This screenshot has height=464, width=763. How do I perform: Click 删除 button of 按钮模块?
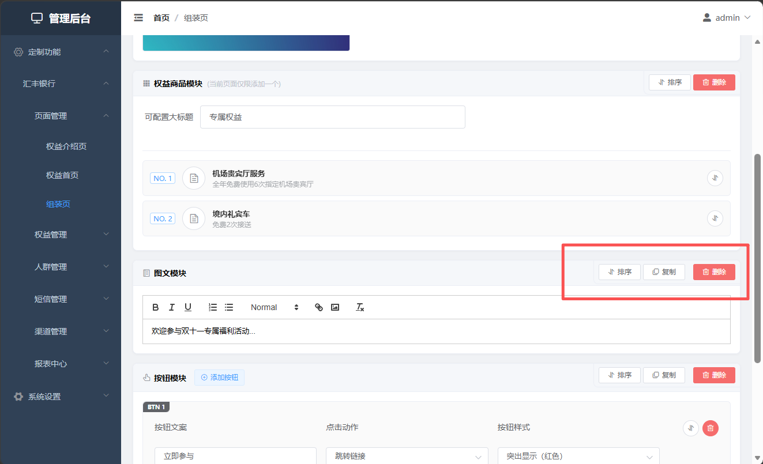[714, 375]
